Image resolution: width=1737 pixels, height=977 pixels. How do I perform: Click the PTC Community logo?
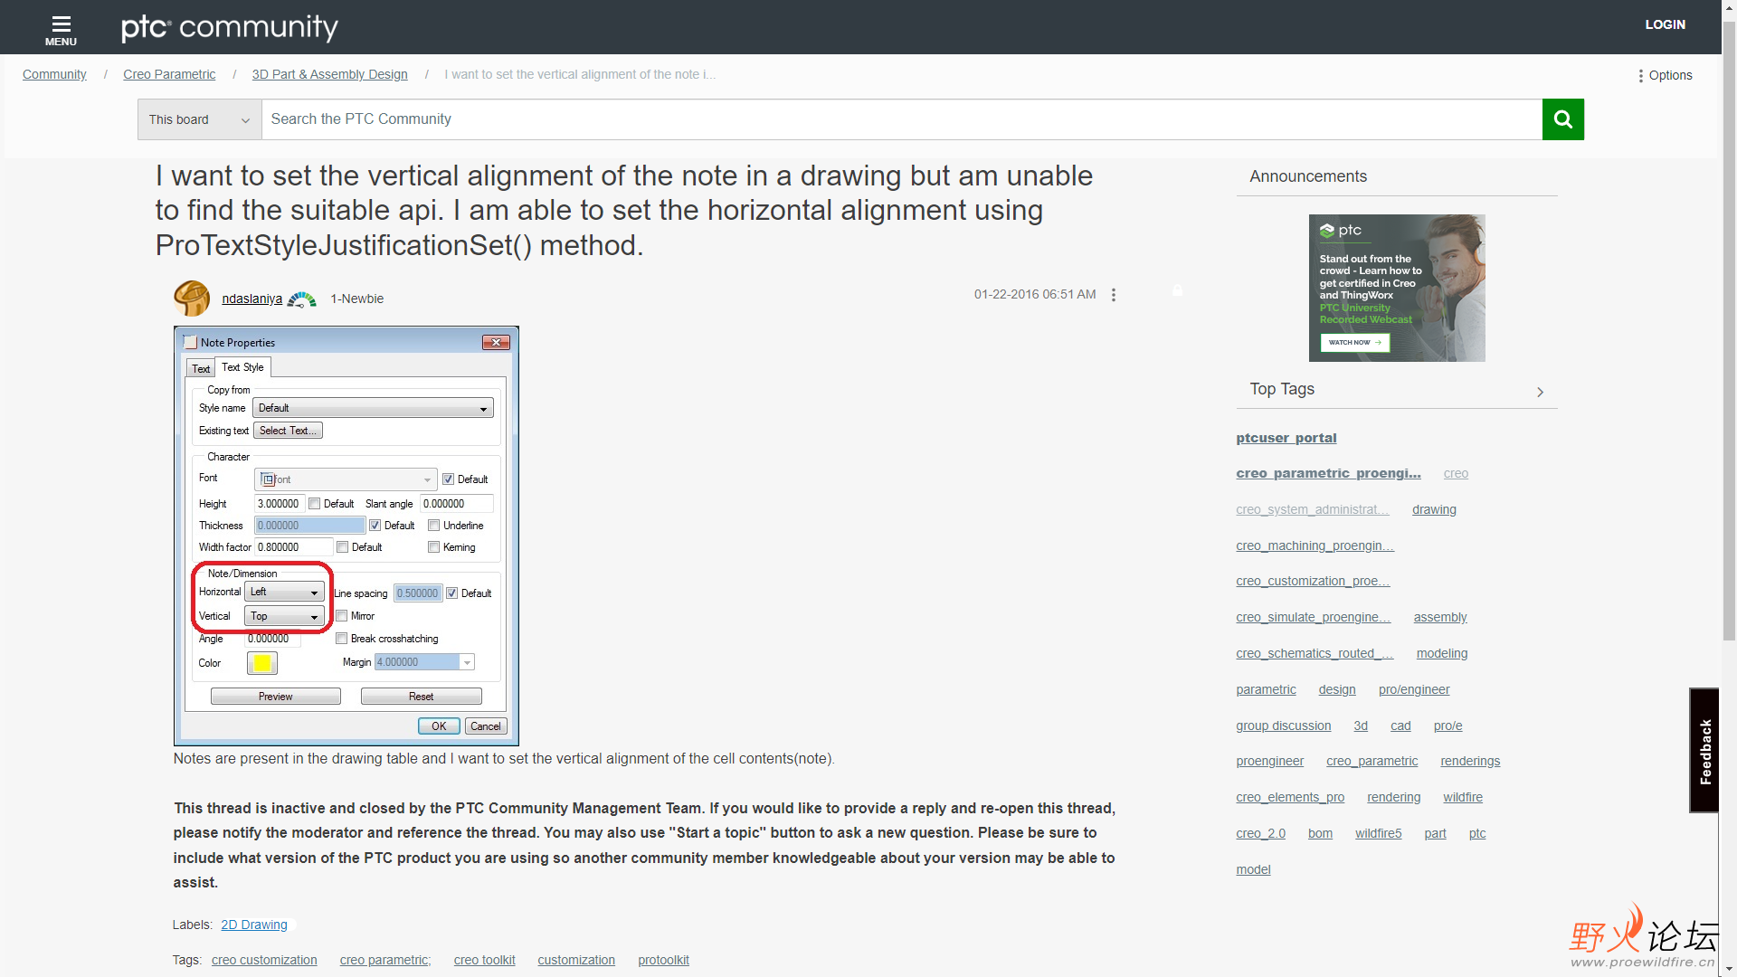coord(230,27)
